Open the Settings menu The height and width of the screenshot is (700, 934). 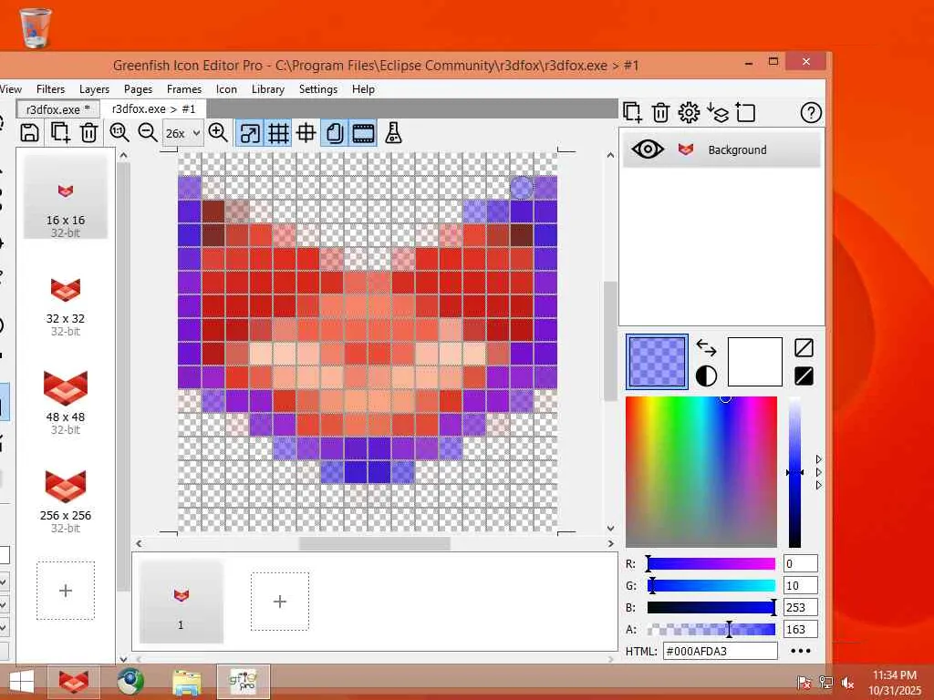(x=318, y=89)
